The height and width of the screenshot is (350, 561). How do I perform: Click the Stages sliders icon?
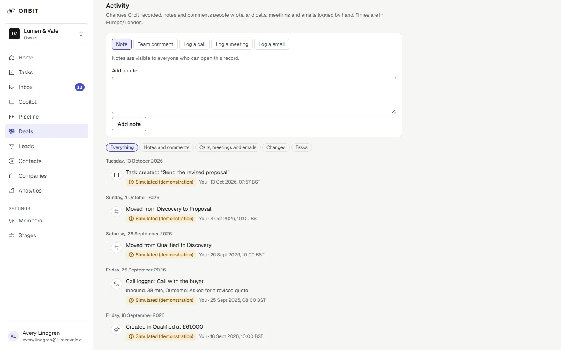coord(12,235)
